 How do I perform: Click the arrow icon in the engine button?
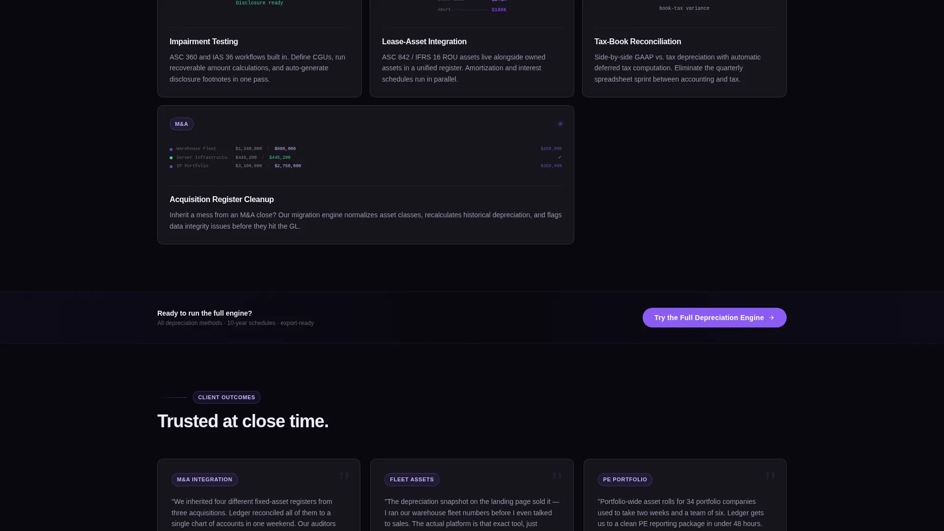point(771,318)
